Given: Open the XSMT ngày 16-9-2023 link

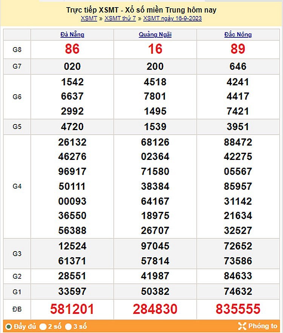Looking at the screenshot, I should pyautogui.click(x=172, y=18).
